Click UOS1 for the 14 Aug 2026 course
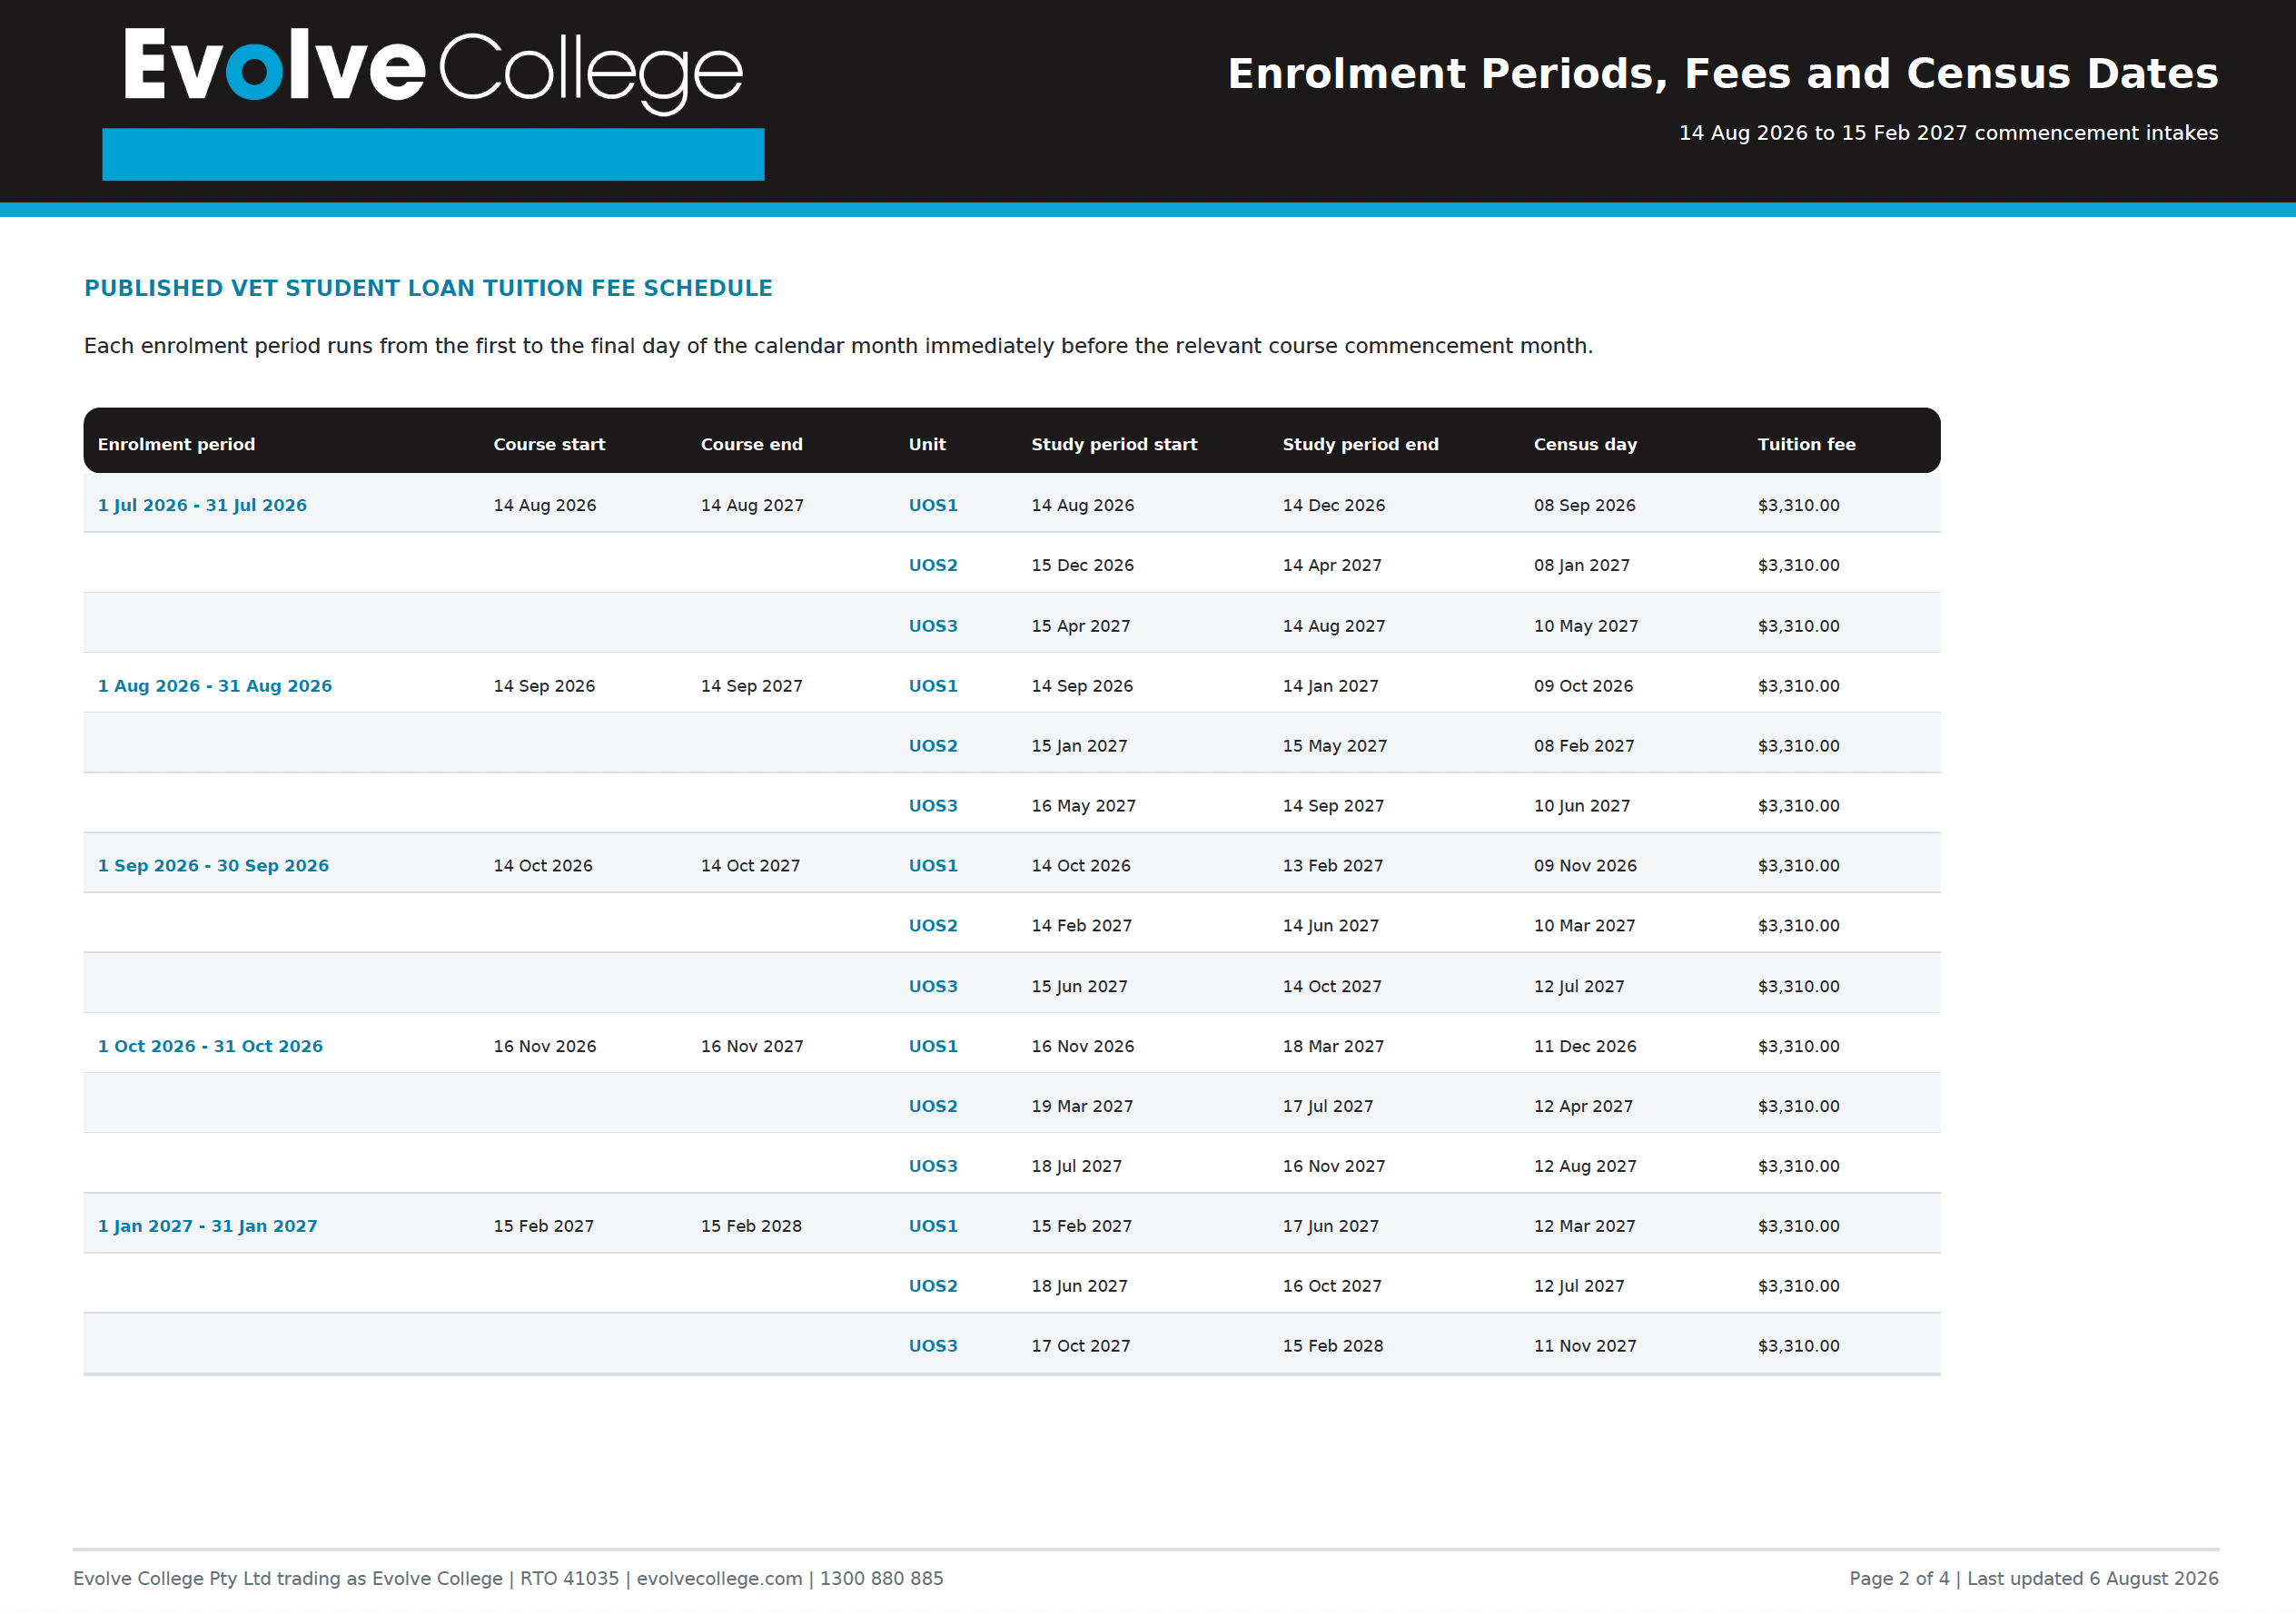The width and height of the screenshot is (2296, 1614). pyautogui.click(x=933, y=505)
